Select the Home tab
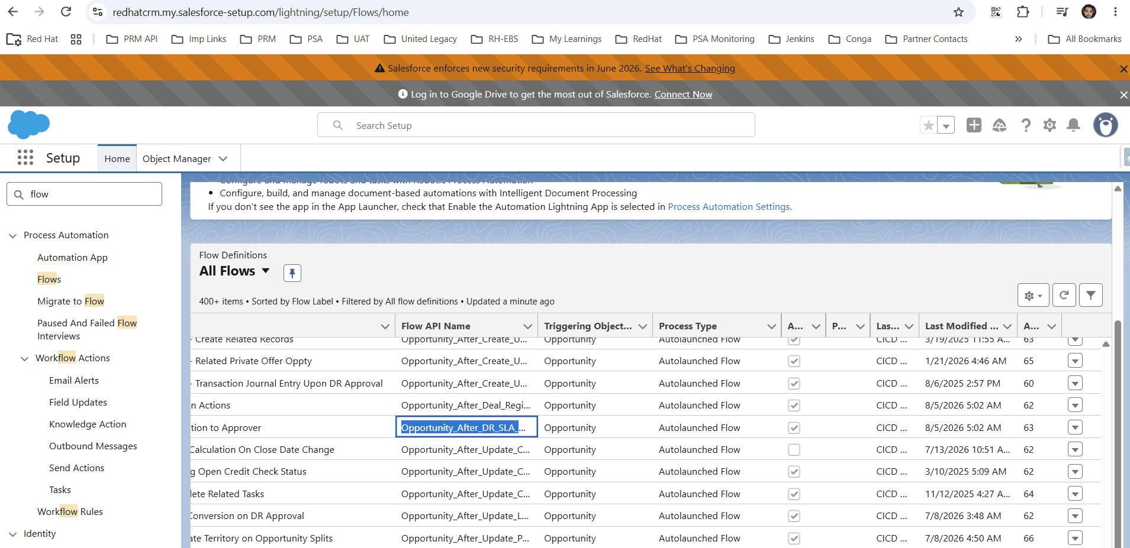Screen dimensions: 1130x548 click(117, 158)
